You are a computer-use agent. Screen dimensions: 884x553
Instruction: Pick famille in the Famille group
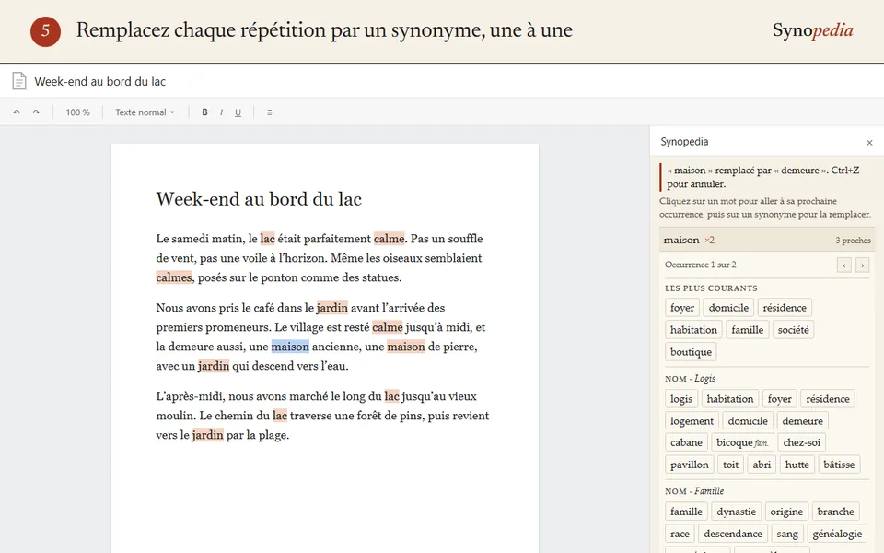686,512
